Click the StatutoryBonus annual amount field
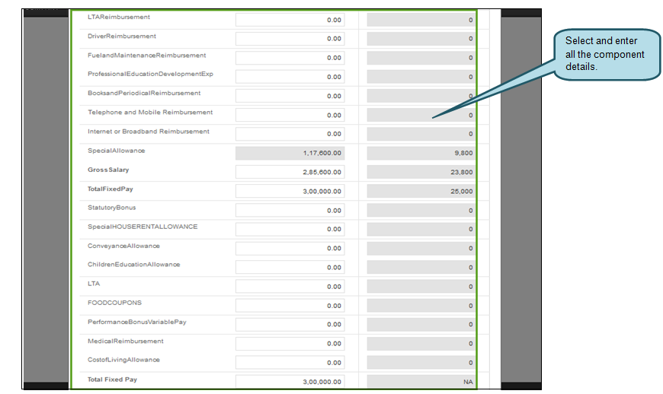The width and height of the screenshot is (663, 394). 290,211
